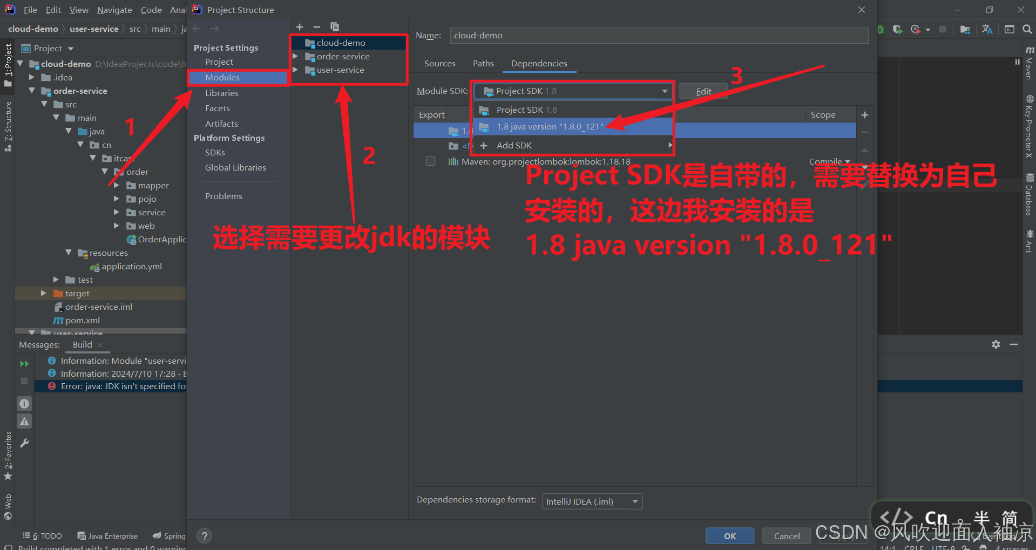Add a new module with plus icon
Viewport: 1036px width, 550px height.
[300, 27]
